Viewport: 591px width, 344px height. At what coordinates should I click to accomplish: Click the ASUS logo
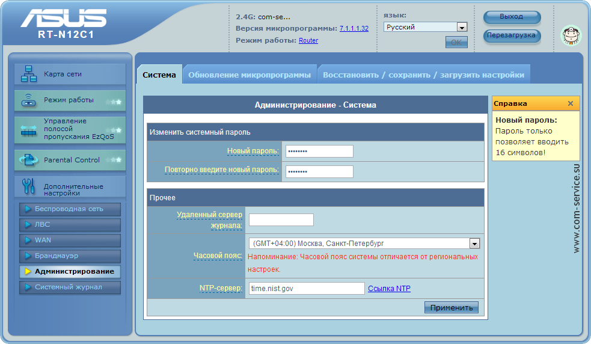pos(64,19)
